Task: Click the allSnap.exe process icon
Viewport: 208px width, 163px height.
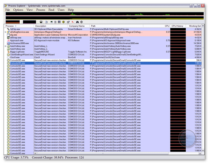Action: (8, 38)
